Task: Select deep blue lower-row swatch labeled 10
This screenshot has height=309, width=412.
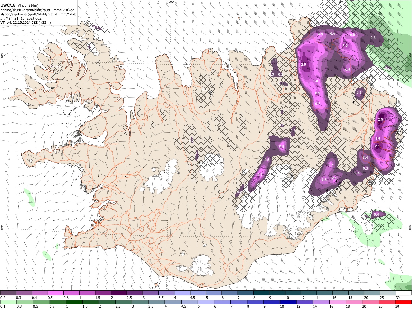Action: click(x=288, y=302)
